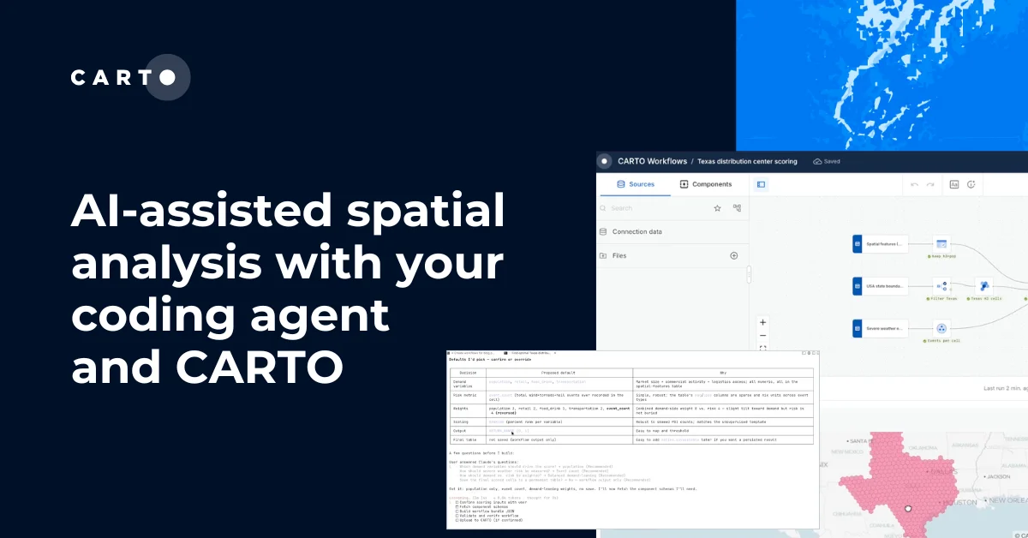Select the Filter Texas node icon

(942, 286)
